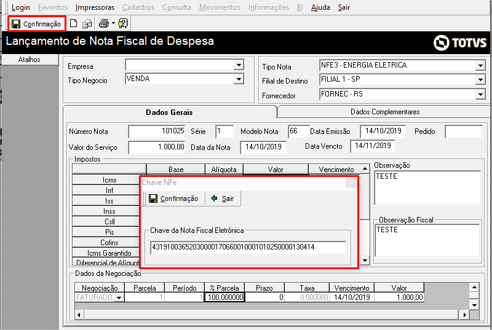Viewport: 492px width, 330px height.
Task: Click the Data da Nota field
Action: pos(263,147)
